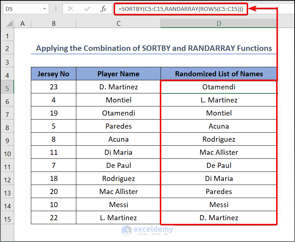Image resolution: width=295 pixels, height=242 pixels.
Task: Select Messi in Player Name column
Action: coord(118,205)
